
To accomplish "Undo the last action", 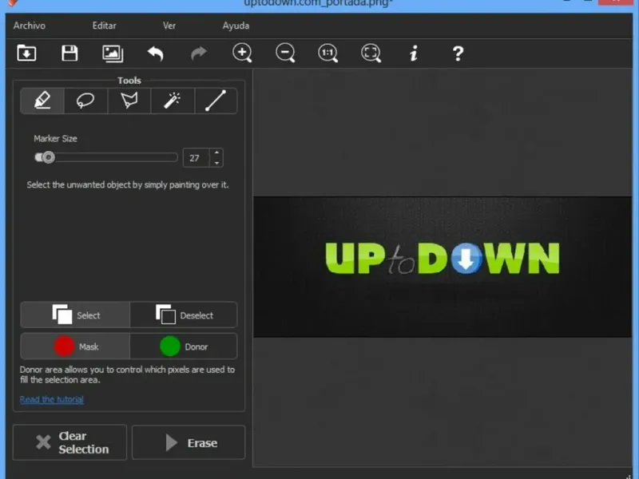I will [155, 53].
